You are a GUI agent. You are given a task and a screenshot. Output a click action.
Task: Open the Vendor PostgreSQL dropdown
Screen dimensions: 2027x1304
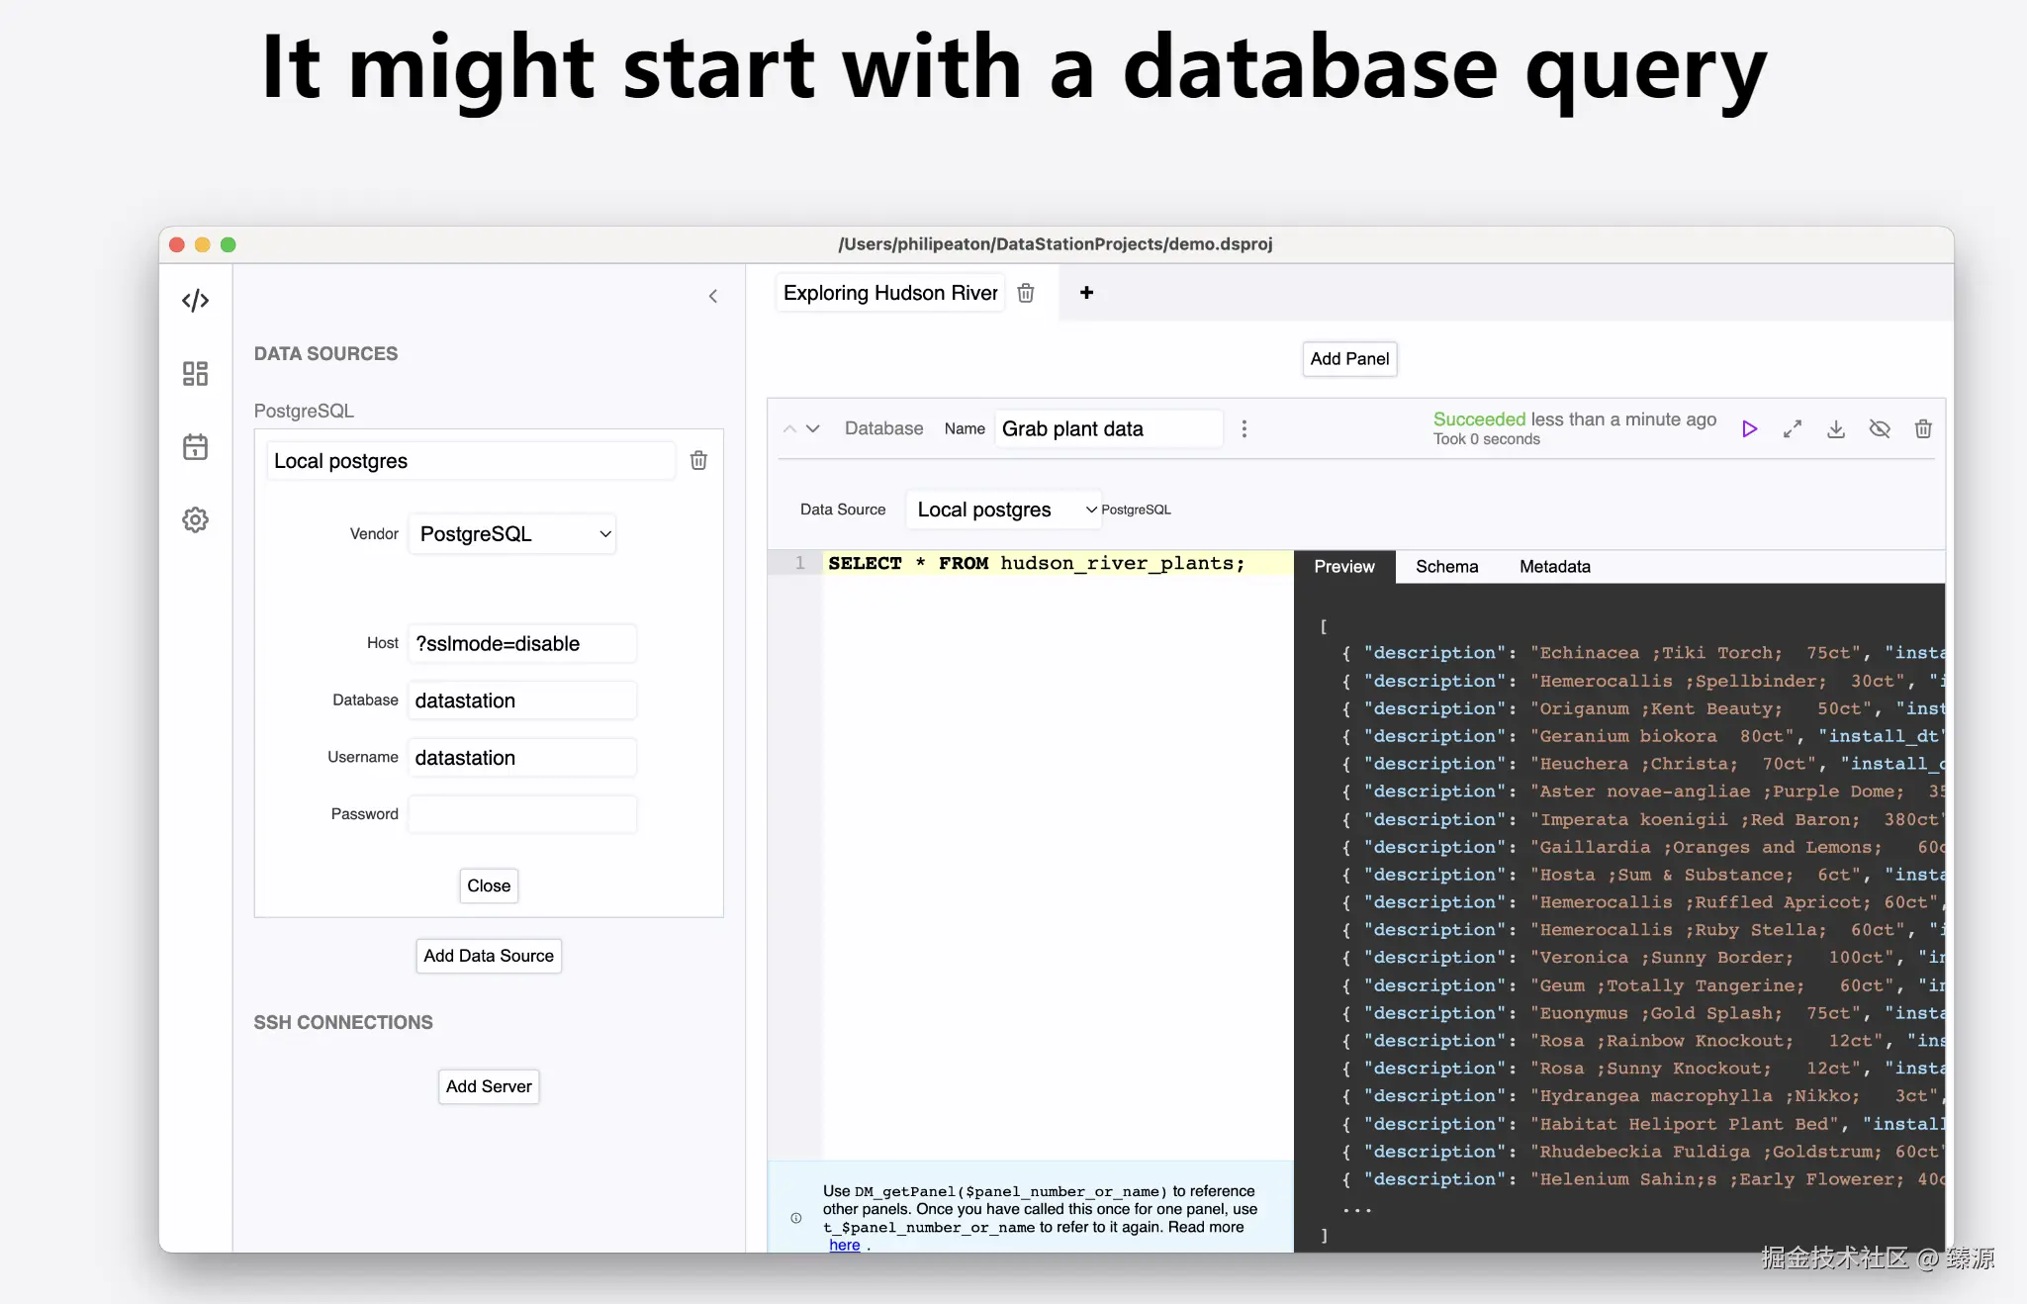coord(512,534)
